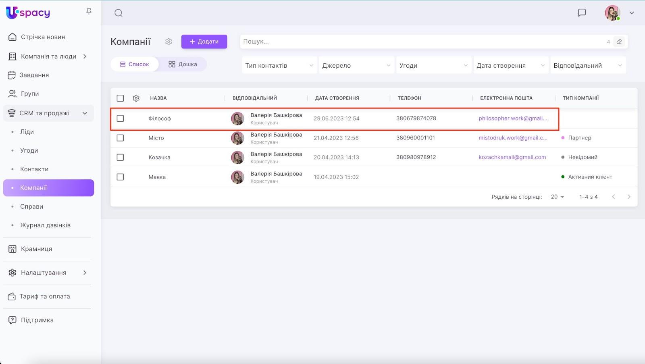Change rows per page dropdown showing 20
Image resolution: width=645 pixels, height=364 pixels.
[x=558, y=197]
